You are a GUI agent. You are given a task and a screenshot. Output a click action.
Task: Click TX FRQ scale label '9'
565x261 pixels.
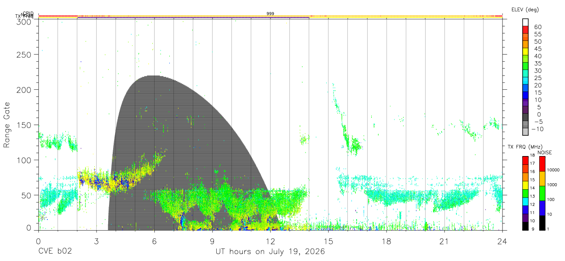tap(534, 229)
